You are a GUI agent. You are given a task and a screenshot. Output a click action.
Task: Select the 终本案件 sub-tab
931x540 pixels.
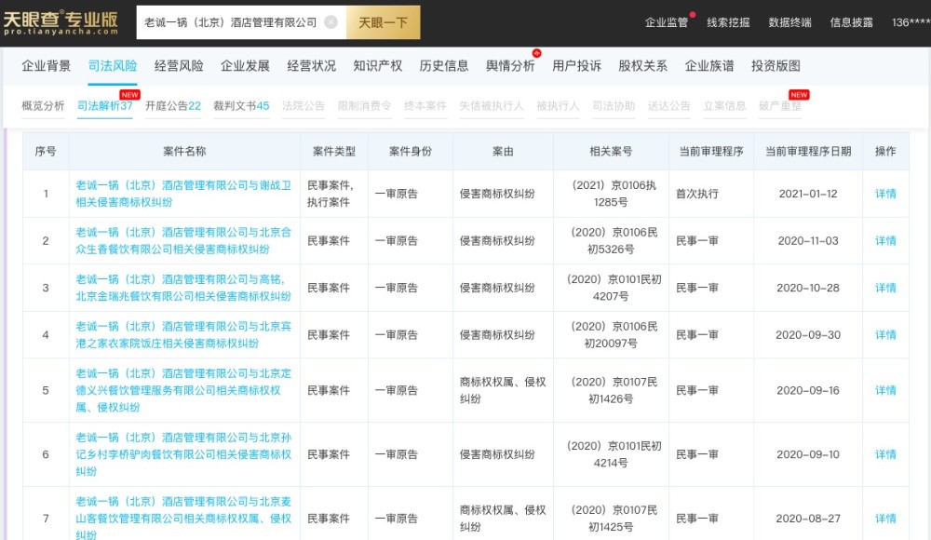pyautogui.click(x=425, y=106)
